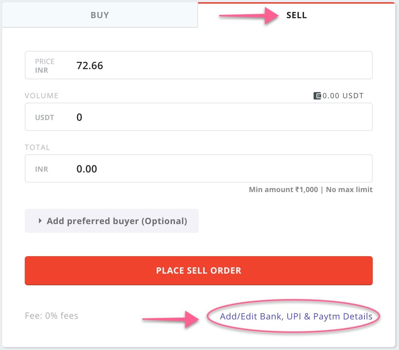The image size is (399, 350).
Task: Click the USDT label inside volume field
Action: point(44,118)
